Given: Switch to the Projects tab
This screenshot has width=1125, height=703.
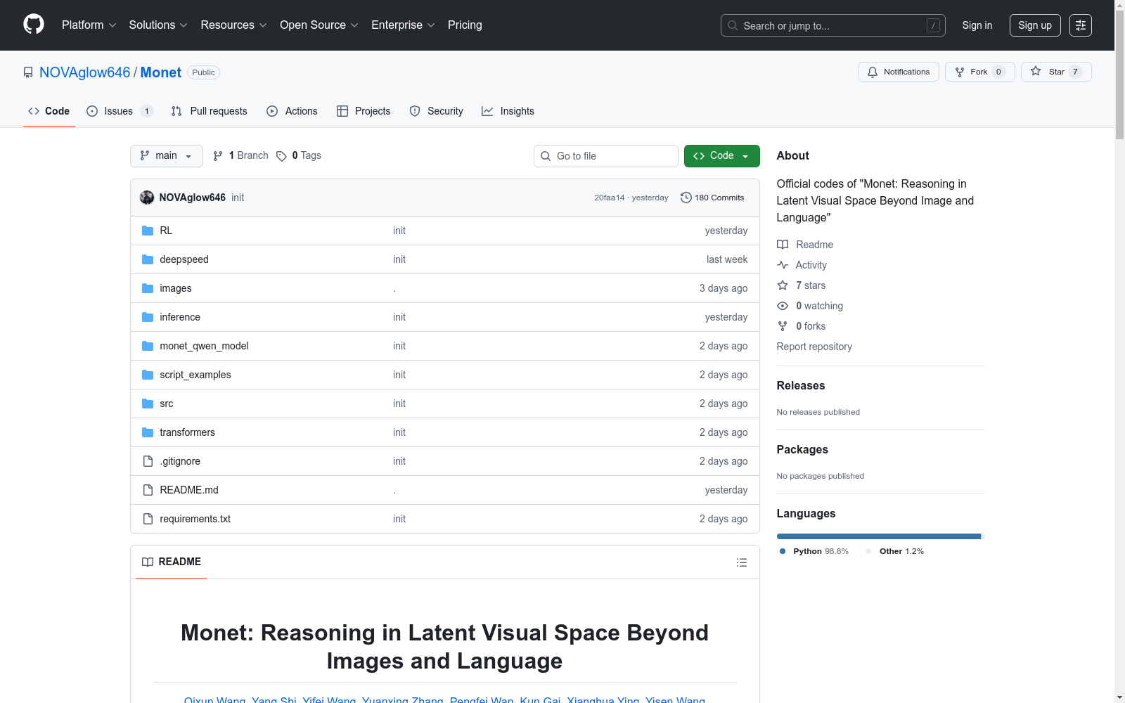Looking at the screenshot, I should tap(364, 111).
